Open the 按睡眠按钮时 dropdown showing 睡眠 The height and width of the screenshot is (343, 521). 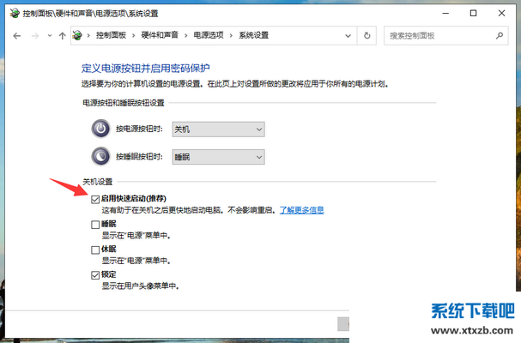point(218,156)
